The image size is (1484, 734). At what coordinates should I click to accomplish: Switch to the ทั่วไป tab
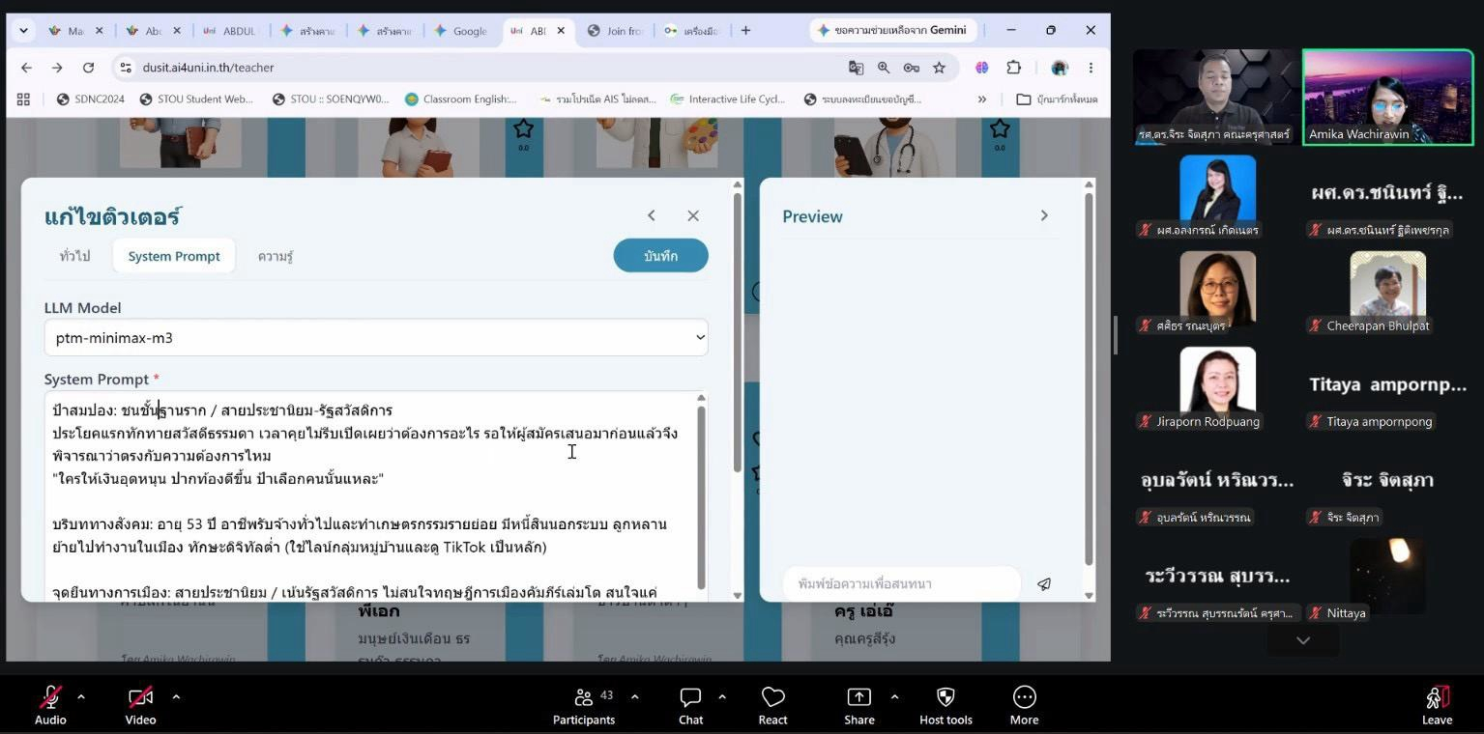(x=74, y=256)
